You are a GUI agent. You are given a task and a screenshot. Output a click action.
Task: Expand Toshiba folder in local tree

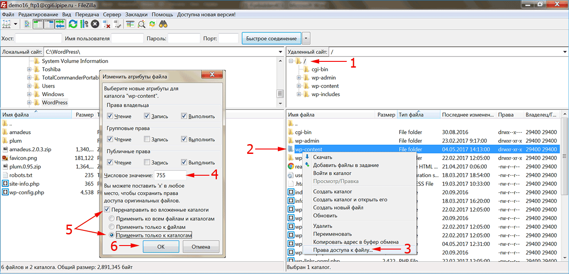(x=29, y=69)
